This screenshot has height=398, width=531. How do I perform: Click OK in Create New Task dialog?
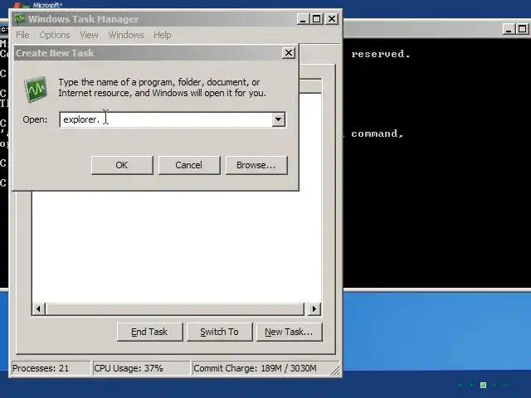(x=122, y=165)
